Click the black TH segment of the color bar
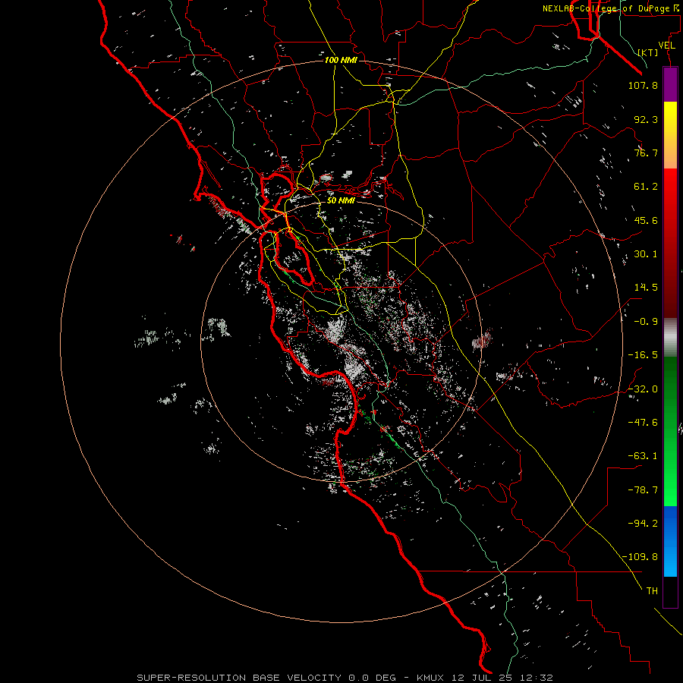This screenshot has height=683, width=683. point(670,591)
